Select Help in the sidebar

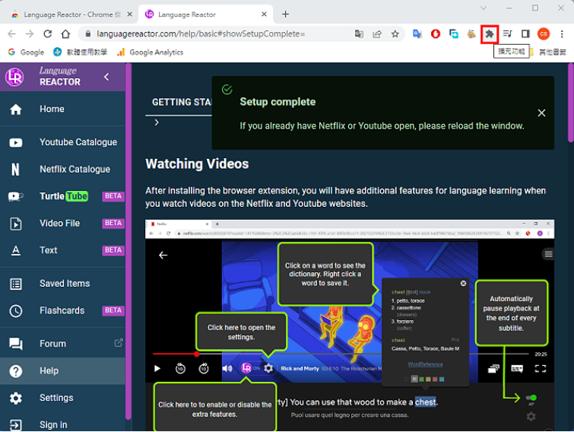(62, 371)
